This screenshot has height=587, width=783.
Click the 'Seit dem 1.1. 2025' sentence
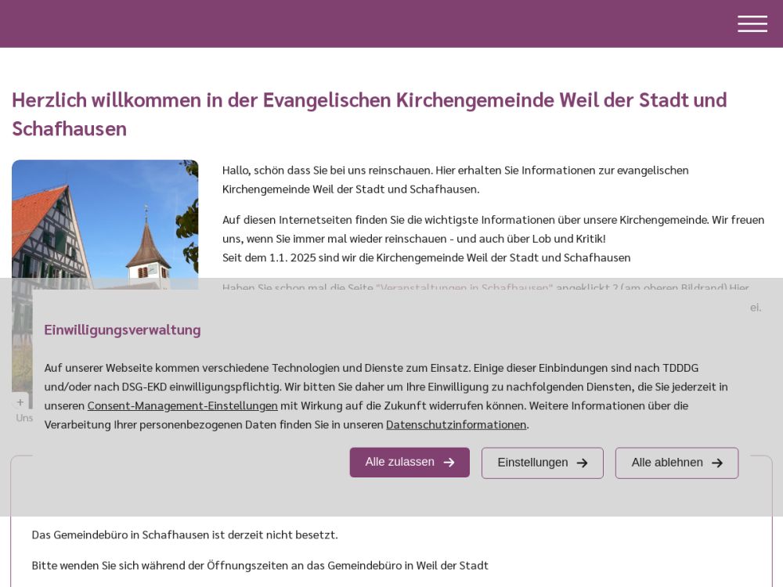[x=426, y=257]
